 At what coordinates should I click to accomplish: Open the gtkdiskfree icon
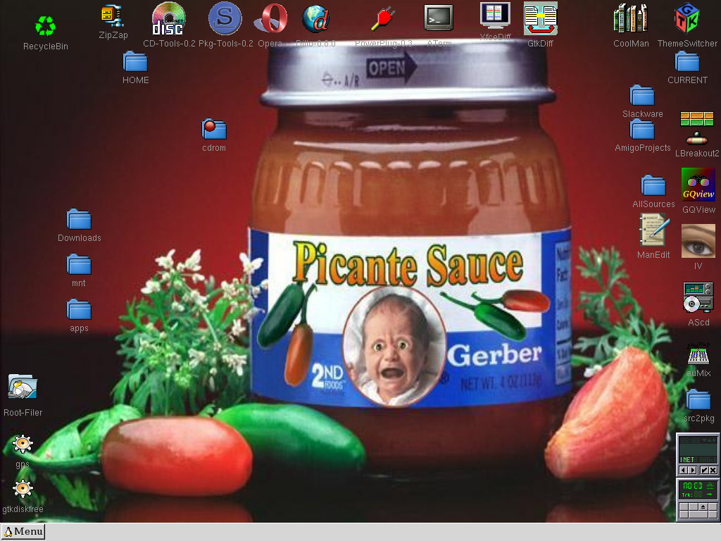pos(23,489)
